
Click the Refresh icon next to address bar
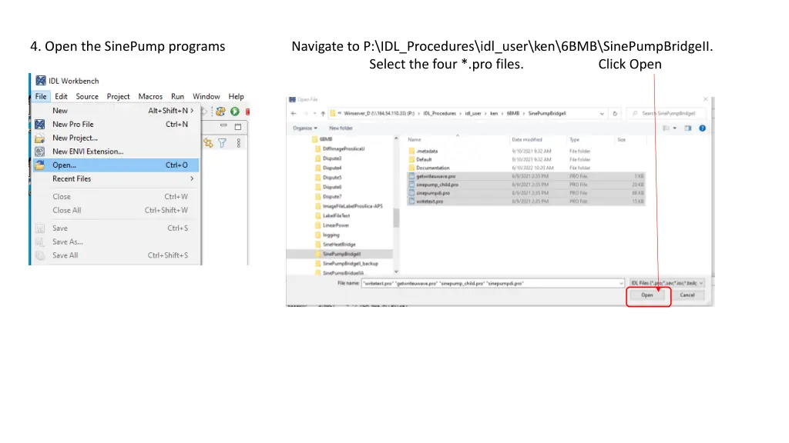pyautogui.click(x=615, y=114)
